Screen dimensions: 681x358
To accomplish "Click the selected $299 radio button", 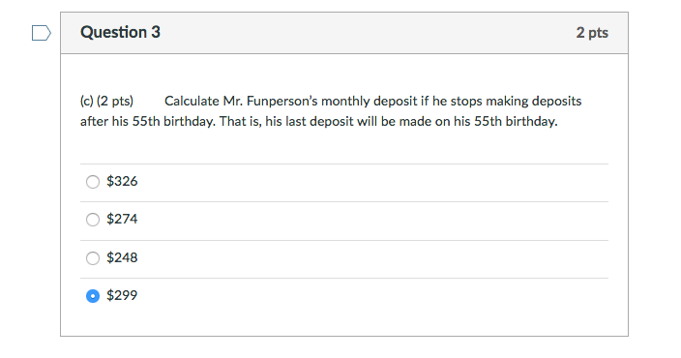I will [x=93, y=296].
